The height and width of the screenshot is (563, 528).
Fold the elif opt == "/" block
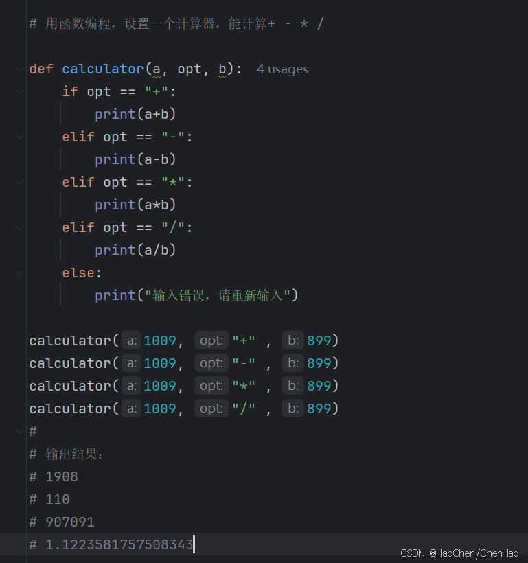[19, 227]
